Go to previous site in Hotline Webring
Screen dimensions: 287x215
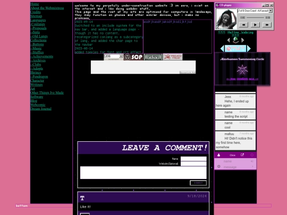point(229,40)
